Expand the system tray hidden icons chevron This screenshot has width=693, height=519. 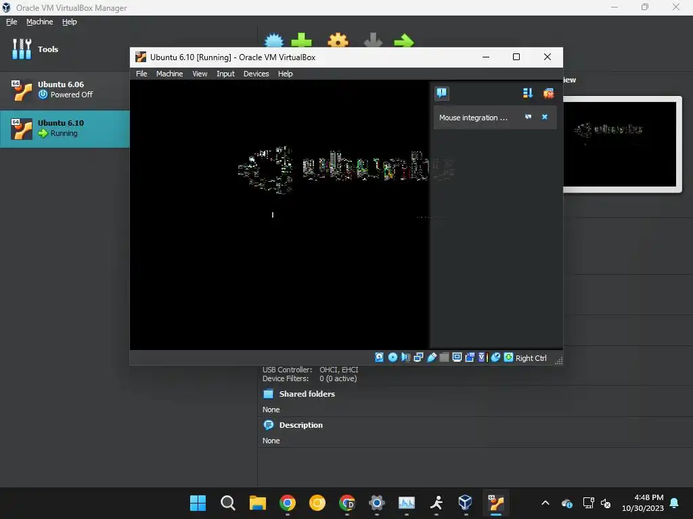545,503
